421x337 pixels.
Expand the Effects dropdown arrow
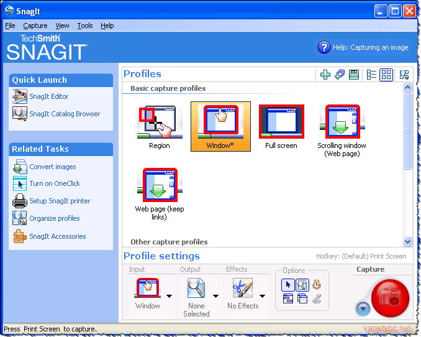(x=262, y=296)
